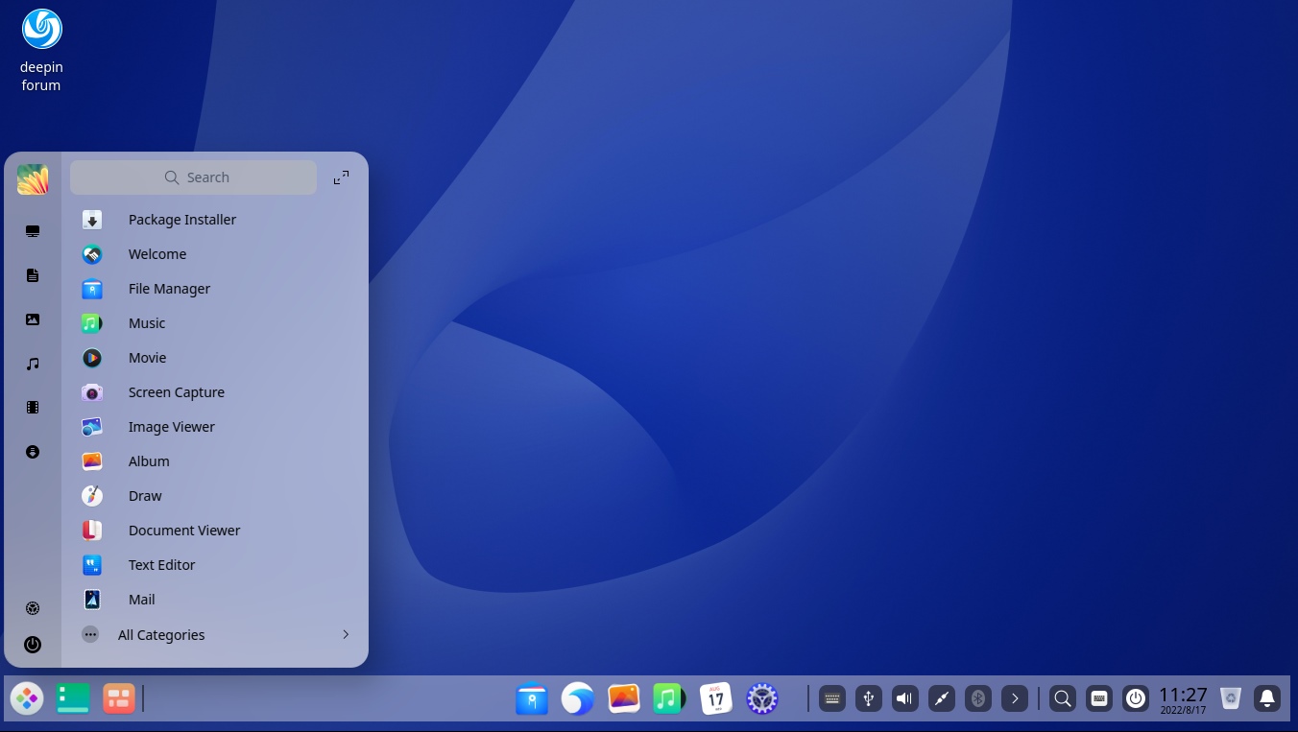Toggle the sound tray icon

903,698
